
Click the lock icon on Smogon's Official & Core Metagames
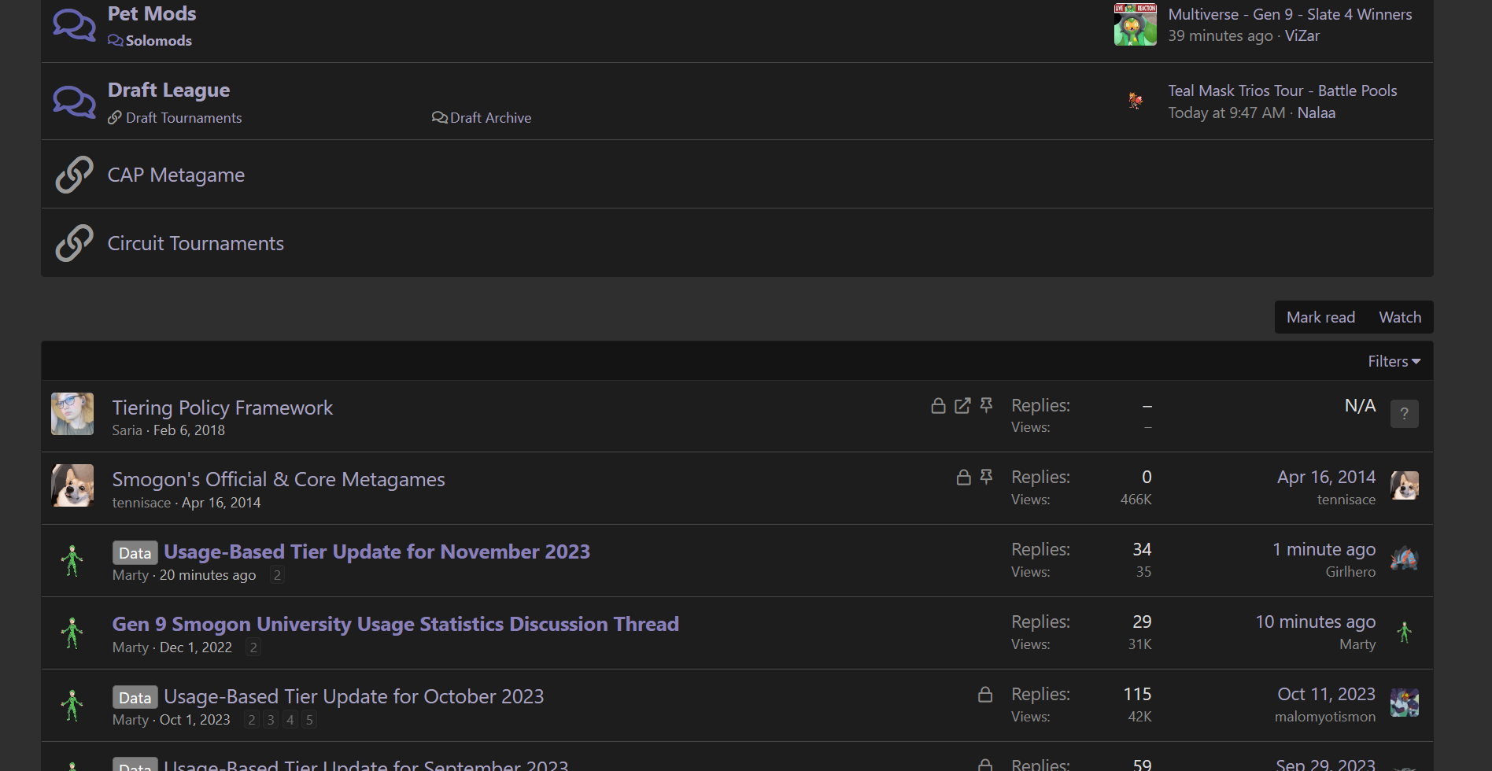(963, 477)
